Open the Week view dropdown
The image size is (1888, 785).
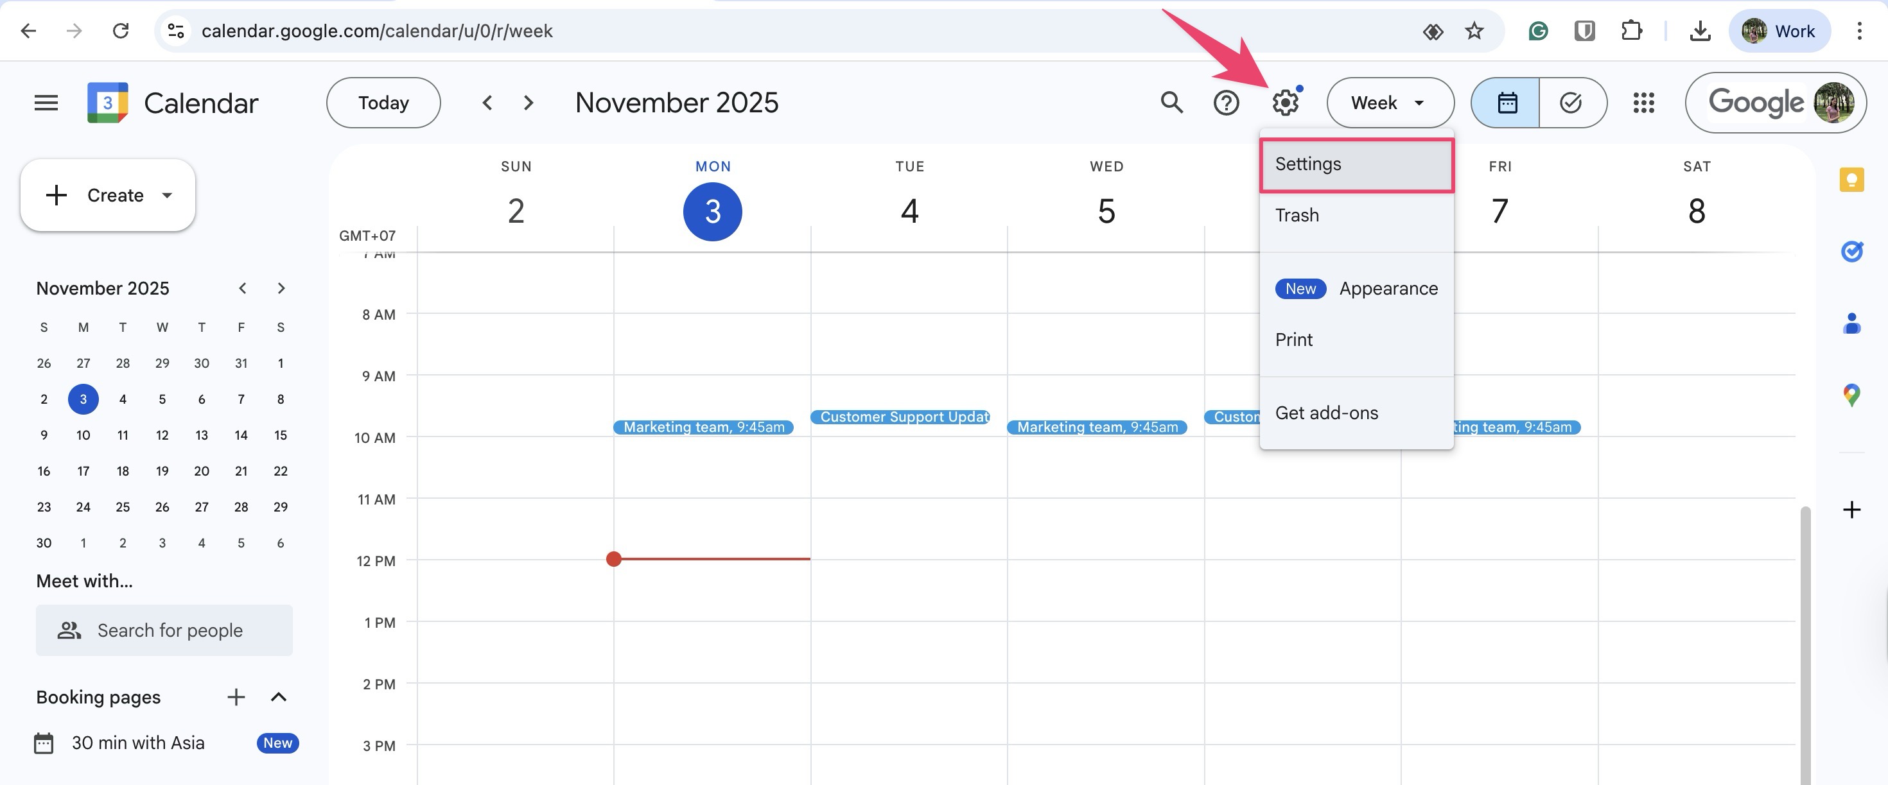[1389, 103]
